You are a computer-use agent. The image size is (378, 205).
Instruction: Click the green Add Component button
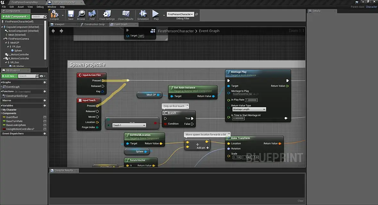pyautogui.click(x=15, y=17)
